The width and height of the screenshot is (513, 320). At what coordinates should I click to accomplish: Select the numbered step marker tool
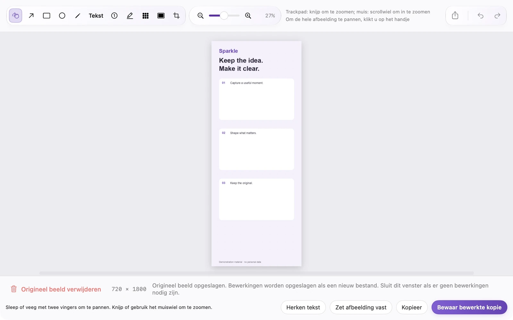point(114,15)
